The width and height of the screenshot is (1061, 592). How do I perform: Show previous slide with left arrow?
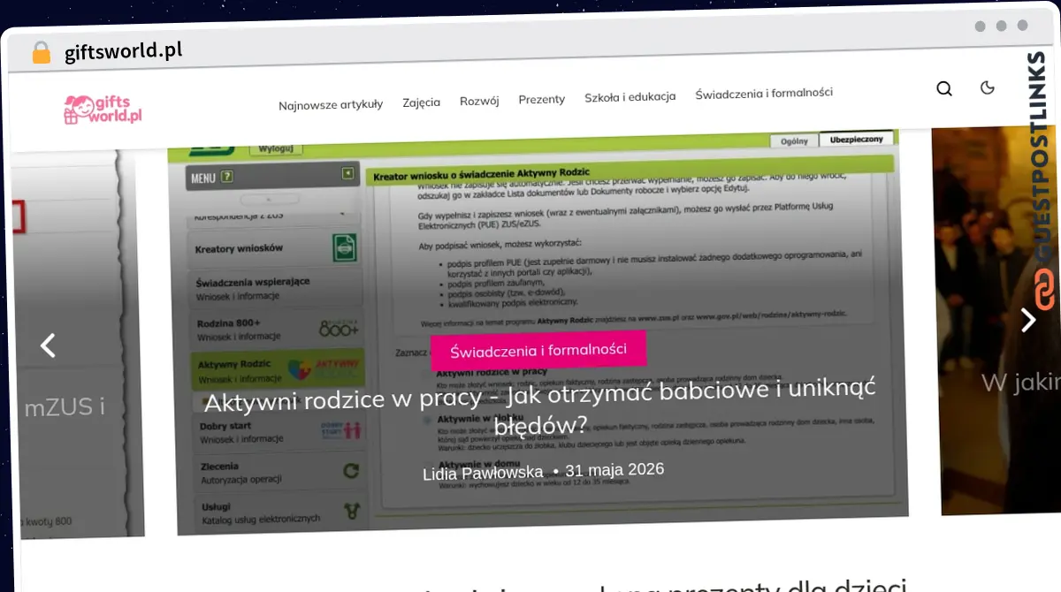coord(48,345)
